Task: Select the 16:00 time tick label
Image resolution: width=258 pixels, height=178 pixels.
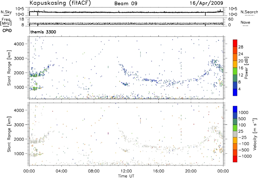Action: click(158, 171)
